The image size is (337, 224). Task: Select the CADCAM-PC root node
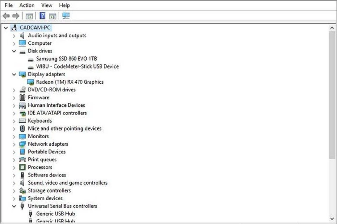(36, 28)
